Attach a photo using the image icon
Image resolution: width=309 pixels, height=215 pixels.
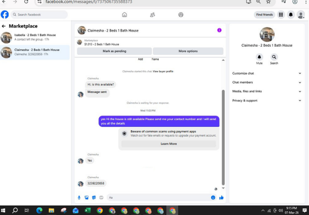[86, 197]
